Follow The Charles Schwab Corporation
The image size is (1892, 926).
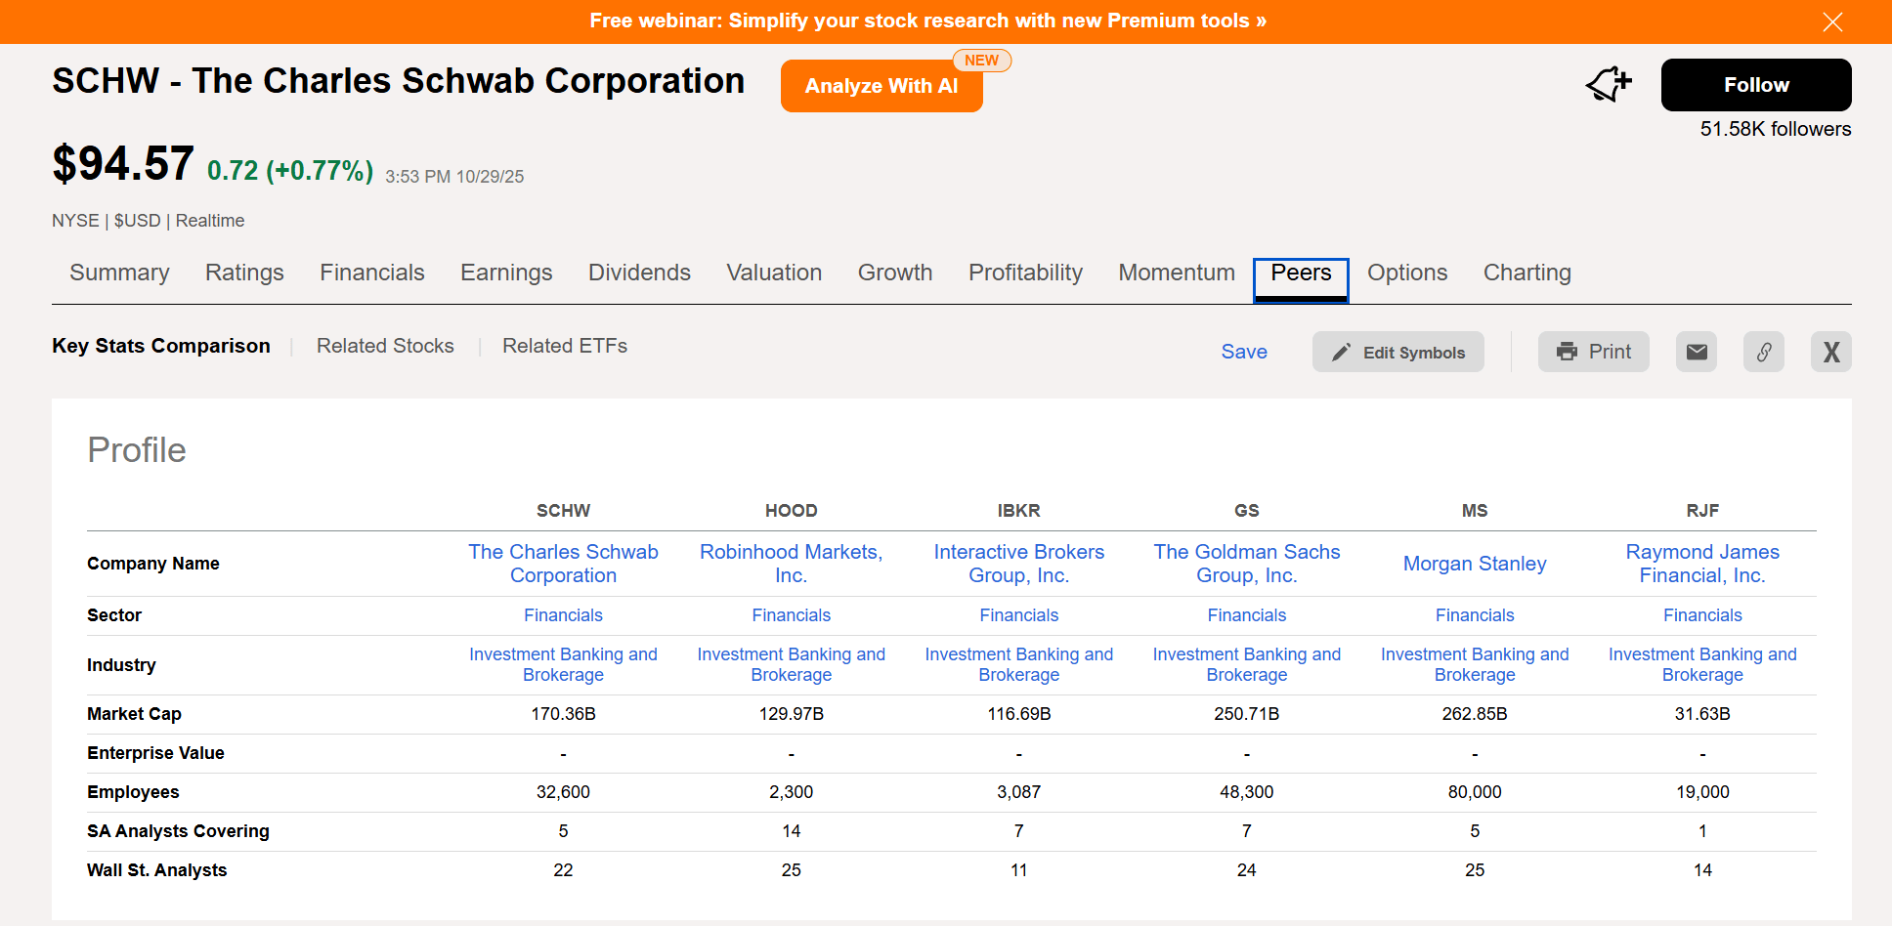1755,85
